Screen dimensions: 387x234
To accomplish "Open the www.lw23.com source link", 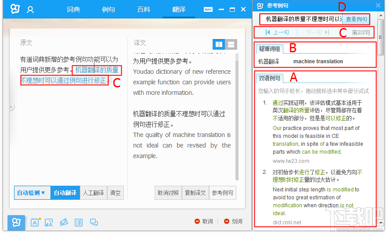I will [x=291, y=161].
